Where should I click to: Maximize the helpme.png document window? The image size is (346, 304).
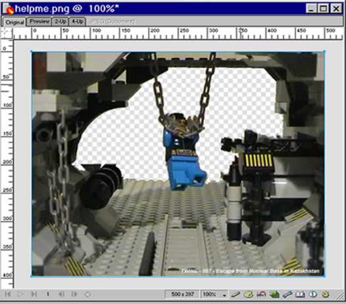tap(324, 9)
